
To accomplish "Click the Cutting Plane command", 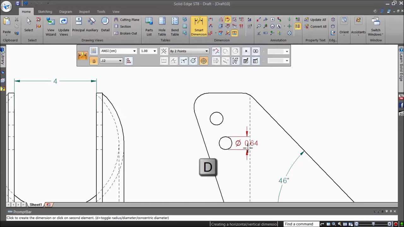I will click(127, 20).
